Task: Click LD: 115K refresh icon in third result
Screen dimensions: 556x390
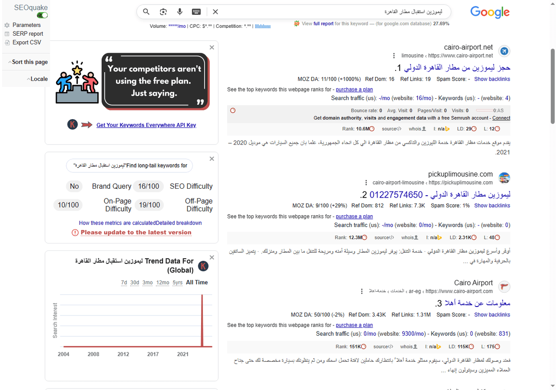Action: [x=471, y=346]
